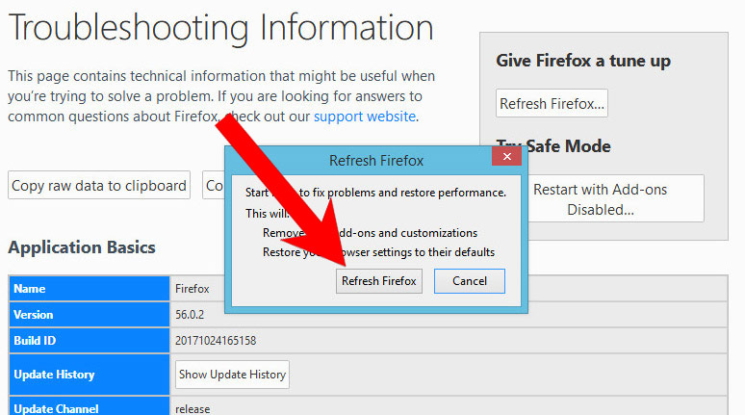Click the Version row header cell
The width and height of the screenshot is (745, 415).
[x=90, y=315]
